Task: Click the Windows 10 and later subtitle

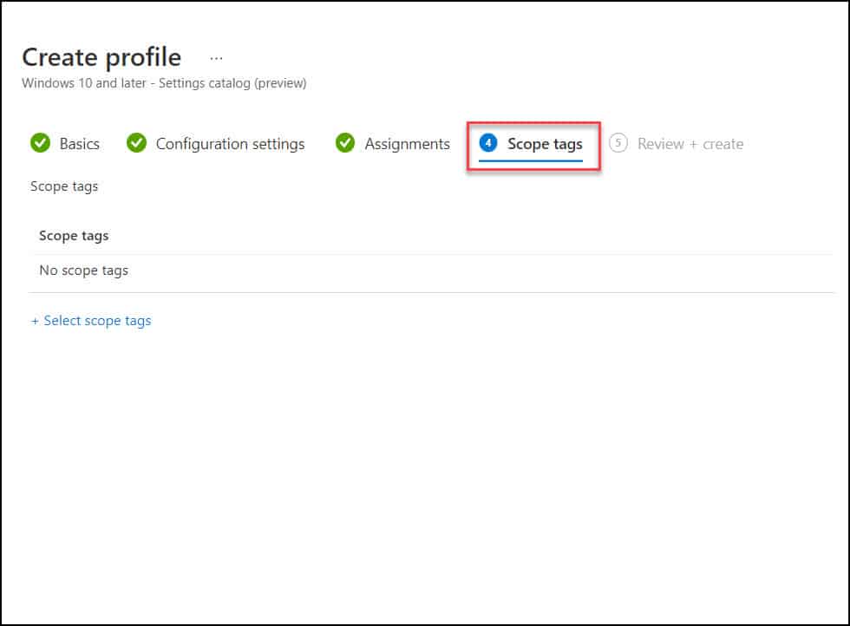Action: tap(164, 83)
